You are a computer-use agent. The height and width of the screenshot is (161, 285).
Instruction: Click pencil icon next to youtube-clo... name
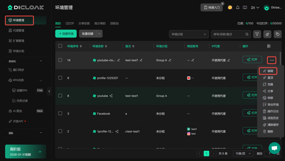[x=119, y=60]
